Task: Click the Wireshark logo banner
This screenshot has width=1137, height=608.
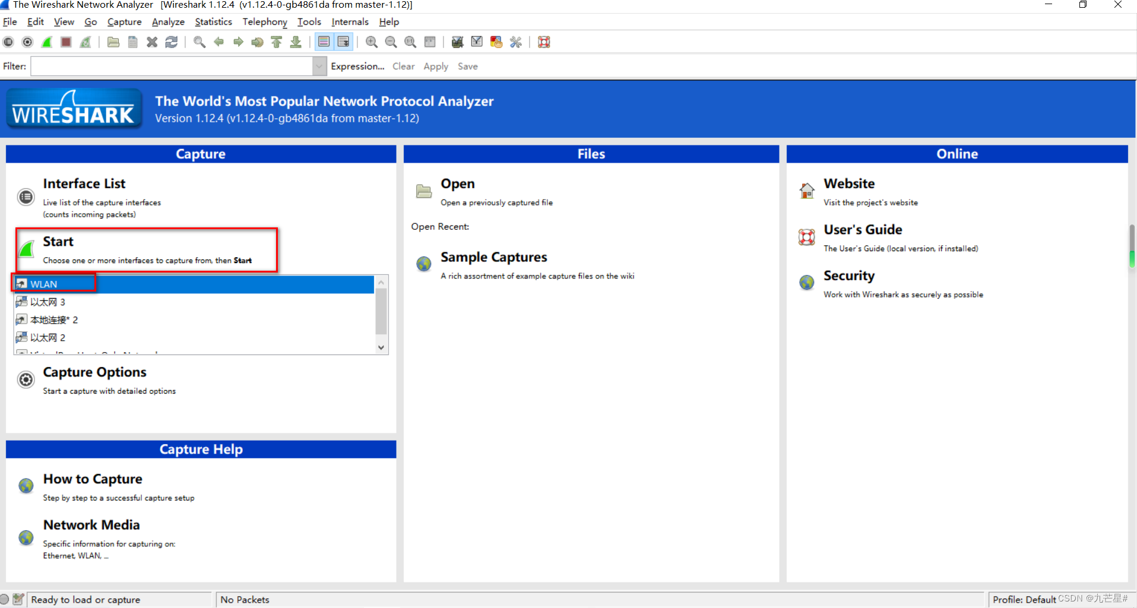Action: (x=74, y=109)
